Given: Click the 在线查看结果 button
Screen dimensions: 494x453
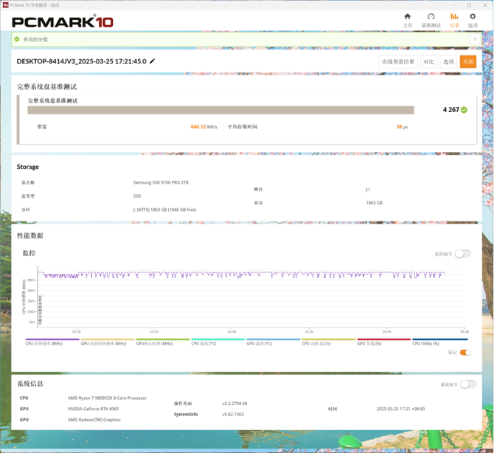Looking at the screenshot, I should click(x=398, y=62).
